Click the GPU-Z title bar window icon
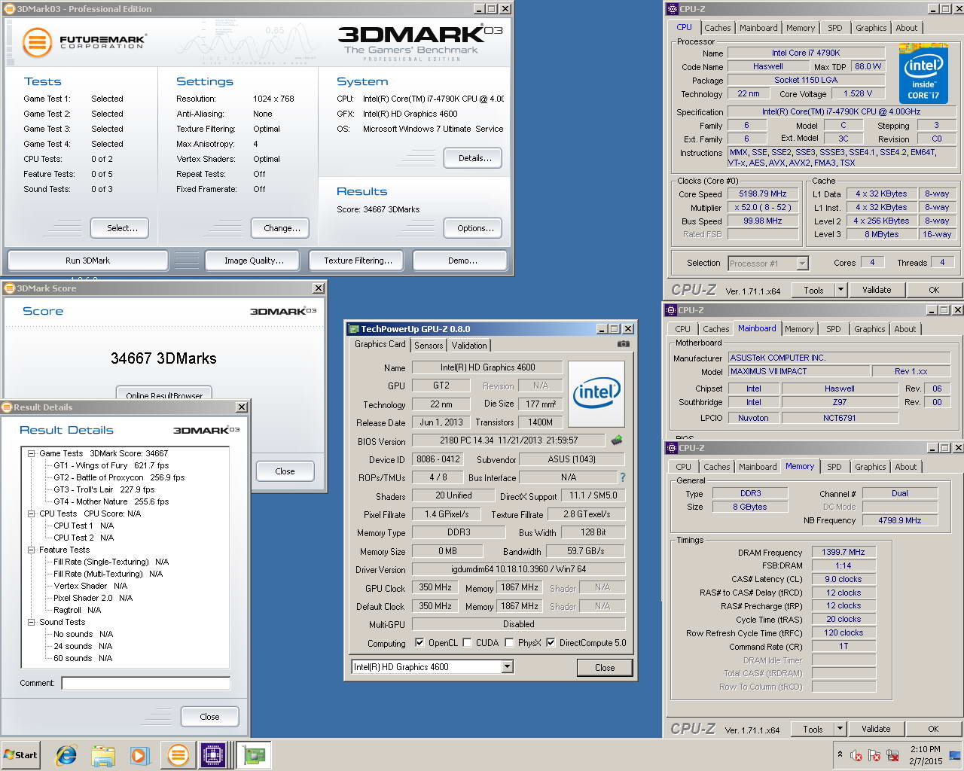The height and width of the screenshot is (771, 964). 352,329
